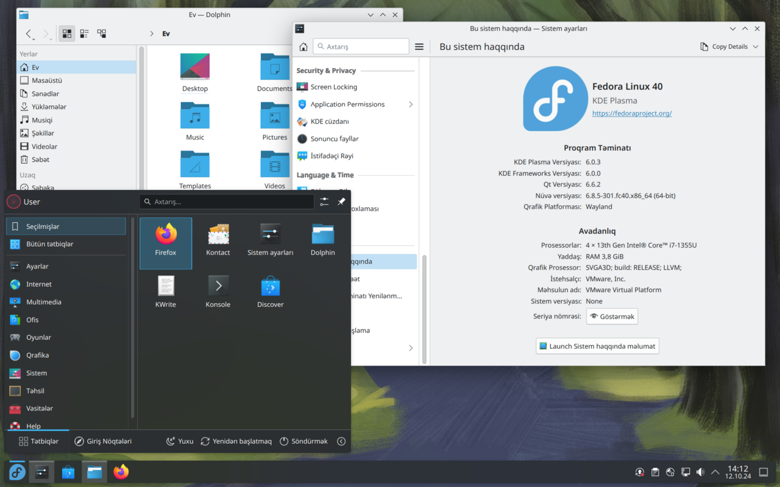Expand Application Permissions submenu chevron

[411, 104]
